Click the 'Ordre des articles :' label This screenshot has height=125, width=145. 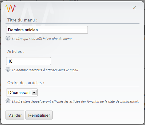[26, 83]
